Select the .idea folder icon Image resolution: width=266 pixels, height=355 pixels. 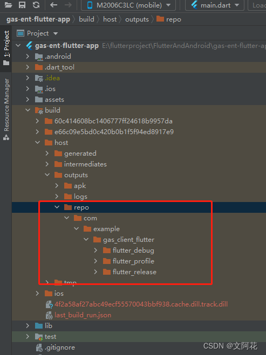tap(39, 78)
